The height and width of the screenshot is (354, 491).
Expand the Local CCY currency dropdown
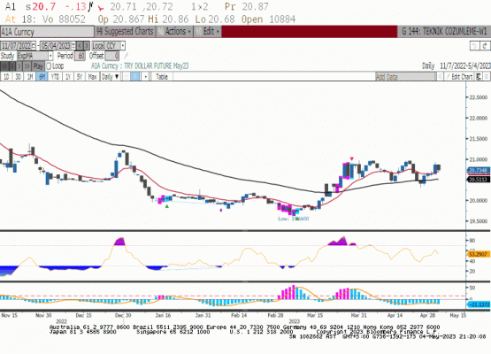pyautogui.click(x=123, y=46)
